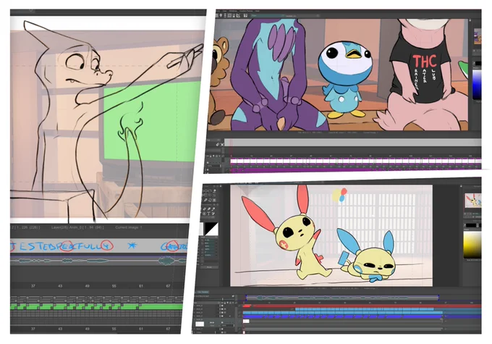Toggle visibility on the layer row with the red track
The image size is (492, 344).
222,306
